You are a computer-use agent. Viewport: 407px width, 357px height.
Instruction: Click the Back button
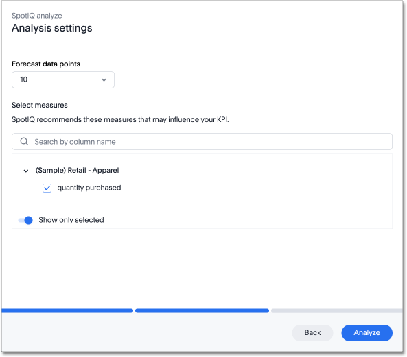coord(312,332)
